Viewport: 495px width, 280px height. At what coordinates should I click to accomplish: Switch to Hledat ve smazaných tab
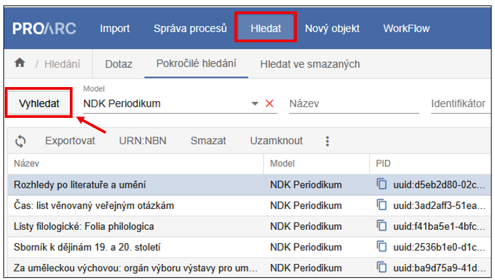[x=310, y=64]
